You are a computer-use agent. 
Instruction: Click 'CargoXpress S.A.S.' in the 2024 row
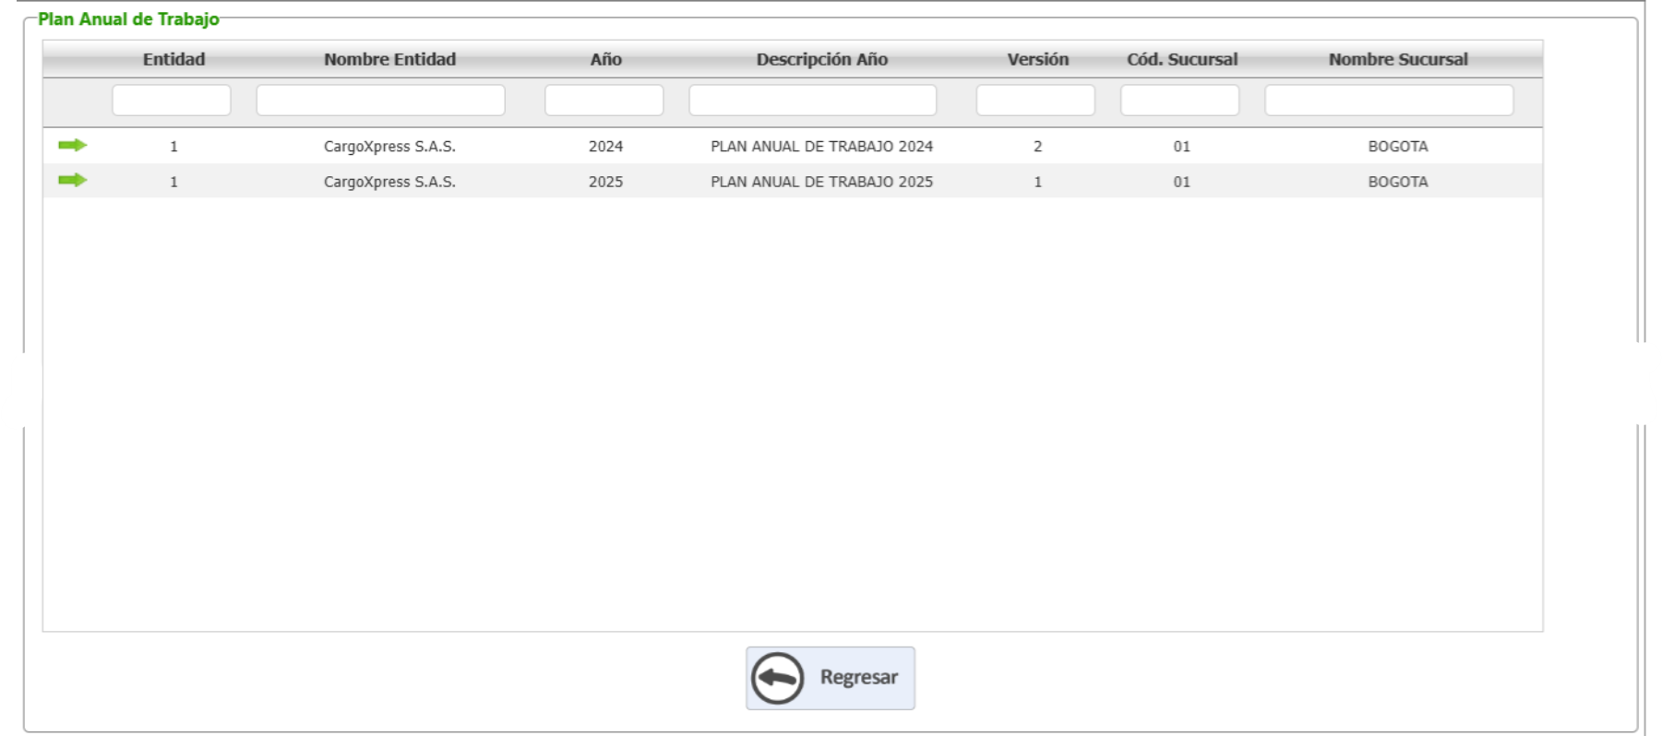[x=389, y=147]
